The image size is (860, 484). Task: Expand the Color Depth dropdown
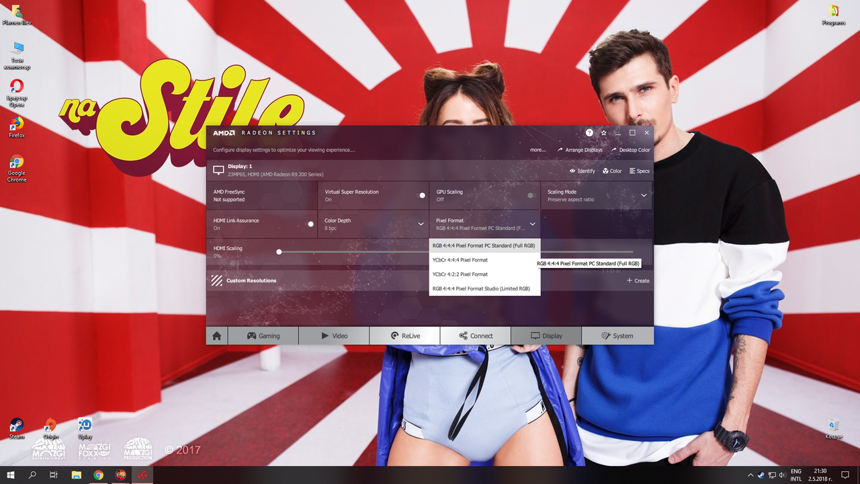(421, 224)
